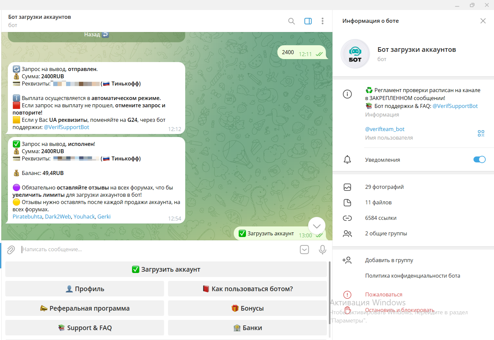
Task: Open the @VerifSupportBot link in chat
Action: 66,127
